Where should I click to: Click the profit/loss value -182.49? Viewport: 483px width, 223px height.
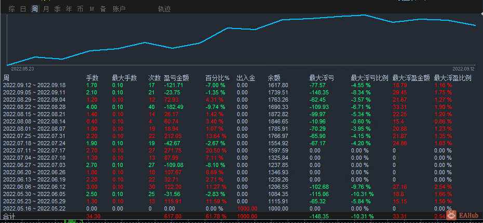click(173, 107)
